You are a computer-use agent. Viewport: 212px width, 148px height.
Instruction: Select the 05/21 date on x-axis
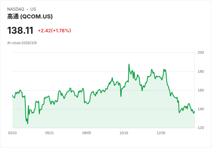(x=50, y=133)
